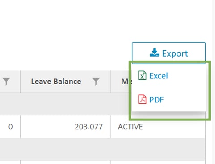Click the Export button label
Screen dimensions: 215x164
pos(175,53)
